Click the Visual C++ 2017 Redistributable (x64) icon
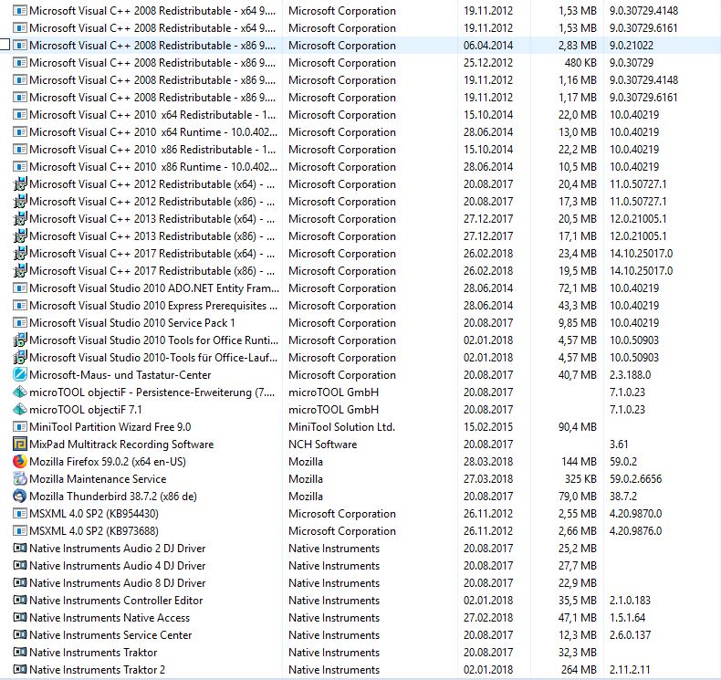721x680 pixels. click(20, 254)
